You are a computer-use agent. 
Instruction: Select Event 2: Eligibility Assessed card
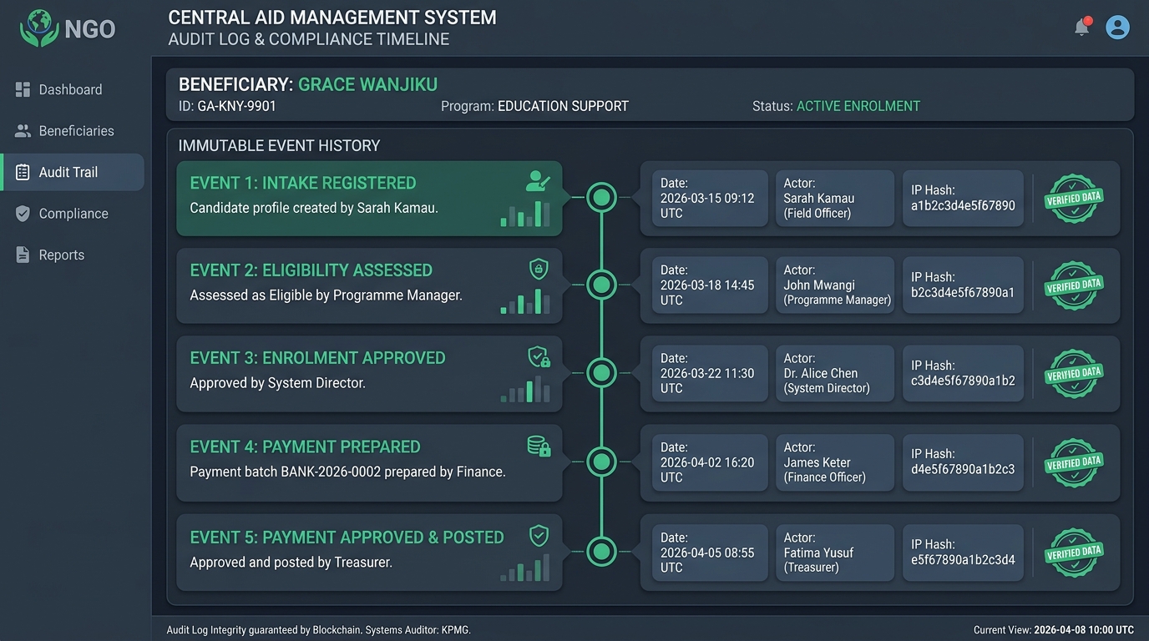(369, 285)
